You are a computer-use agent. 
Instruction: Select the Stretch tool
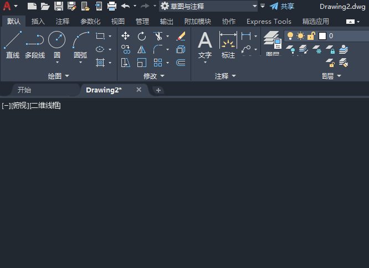pyautogui.click(x=125, y=63)
